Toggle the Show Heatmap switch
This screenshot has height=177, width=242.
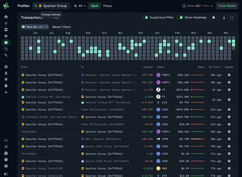pos(180,17)
